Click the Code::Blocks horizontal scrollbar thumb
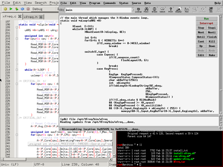The height and width of the screenshot is (167, 223). [x=14, y=159]
